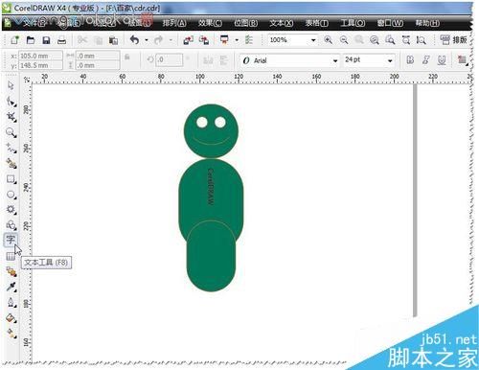Screen dimensions: 479x370
Task: Click the vertical CorelDRAW text object
Action: tap(211, 186)
